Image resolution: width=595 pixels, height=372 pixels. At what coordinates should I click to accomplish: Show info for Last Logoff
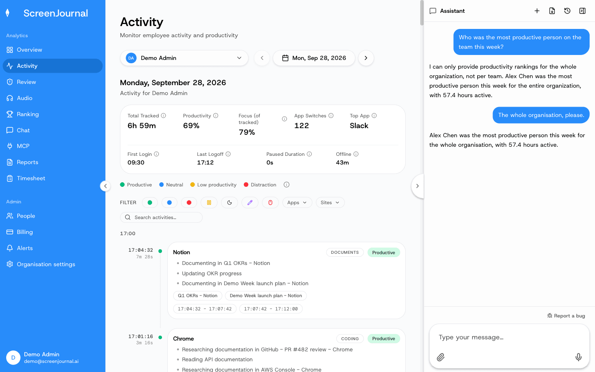click(x=228, y=154)
